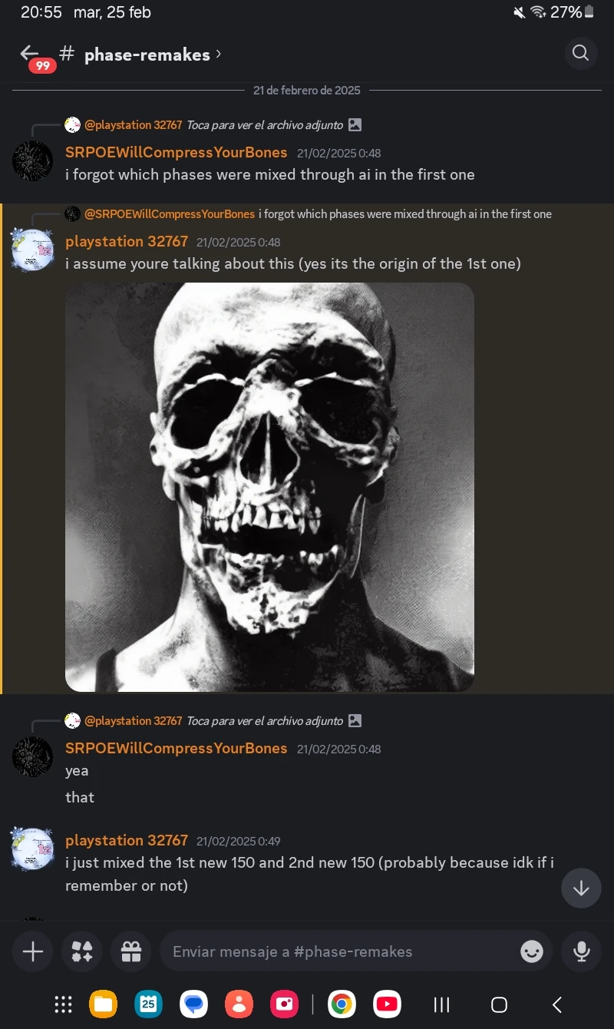614x1029 pixels.
Task: Launch YouTube from the taskbar
Action: 386,1004
